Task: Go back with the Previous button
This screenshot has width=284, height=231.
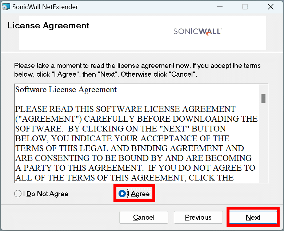Action: [198, 217]
